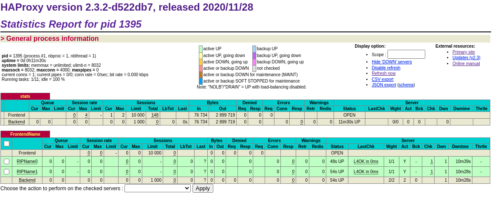This screenshot has height=197, width=492.
Task: Click the stats Frontend OPEN status cell
Action: click(x=349, y=115)
